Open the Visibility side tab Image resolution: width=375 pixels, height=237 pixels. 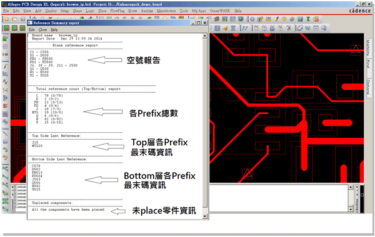pyautogui.click(x=368, y=47)
